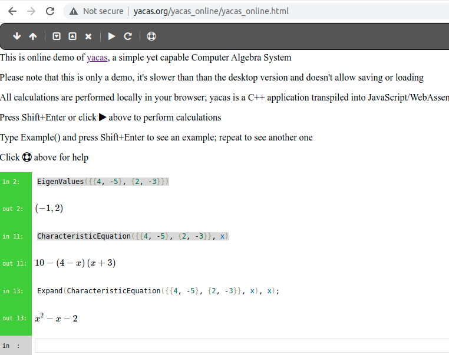449x355 pixels.
Task: Delete current cell with the X icon
Action: point(88,36)
